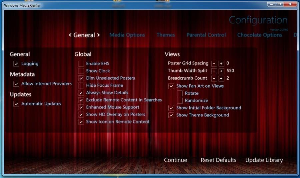Viewport: 300px width, 178px height.
Task: Enable the Randomize checkbox
Action: [180, 101]
